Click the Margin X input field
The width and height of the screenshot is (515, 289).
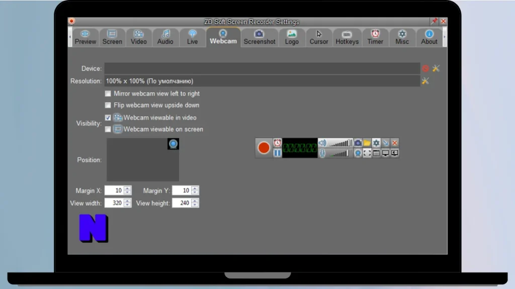point(114,190)
